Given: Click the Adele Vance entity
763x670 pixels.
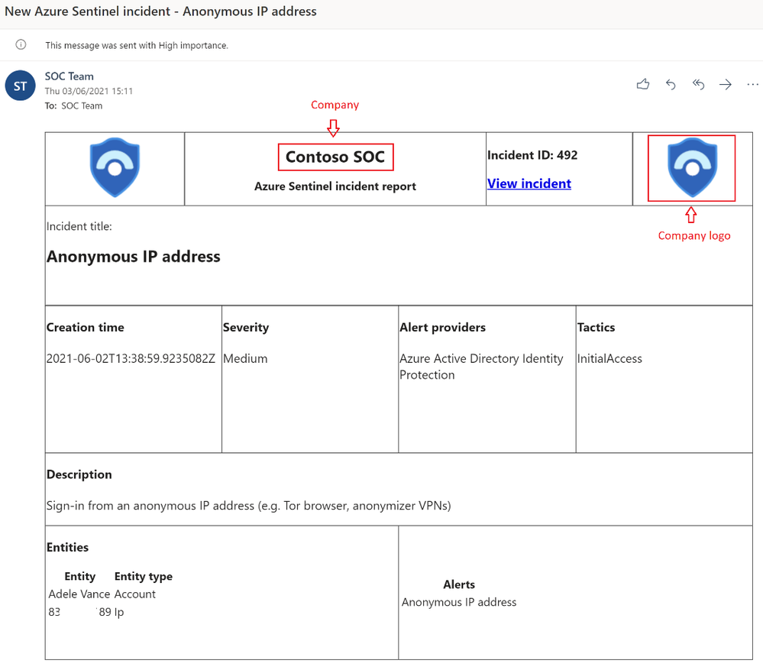Looking at the screenshot, I should [79, 594].
